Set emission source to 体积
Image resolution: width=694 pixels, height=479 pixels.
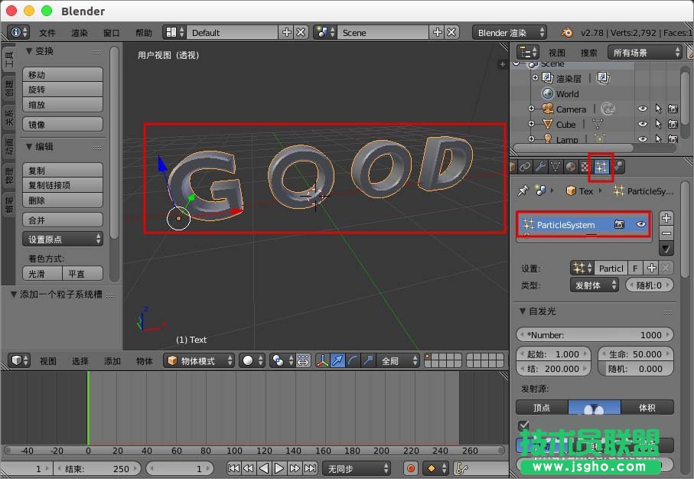coord(647,408)
